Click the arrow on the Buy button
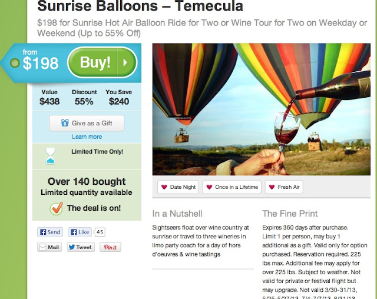The width and height of the screenshot is (377, 299). point(126,62)
